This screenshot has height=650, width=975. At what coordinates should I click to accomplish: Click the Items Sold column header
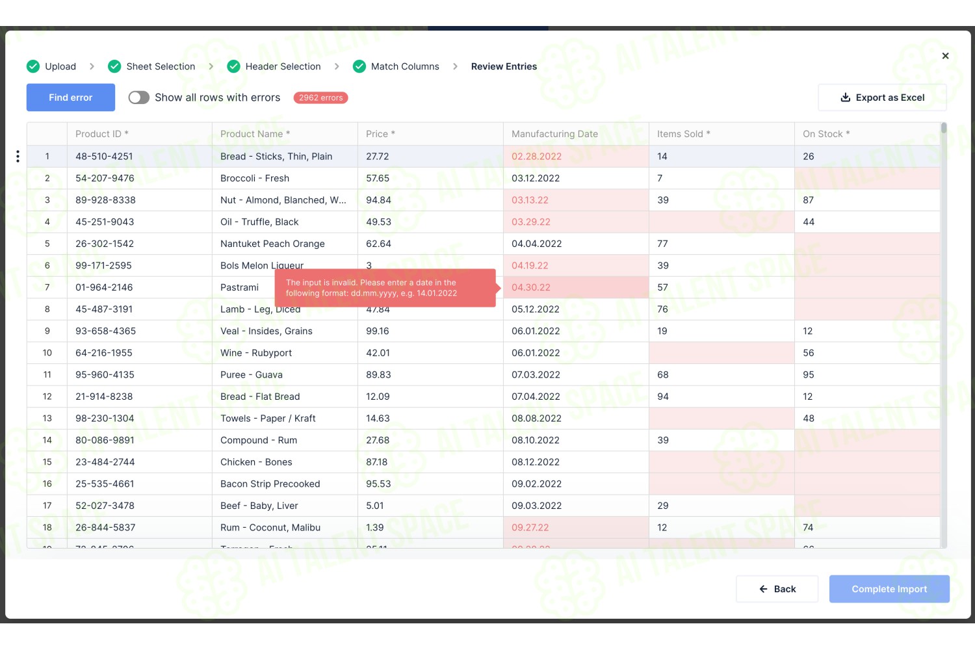click(721, 134)
